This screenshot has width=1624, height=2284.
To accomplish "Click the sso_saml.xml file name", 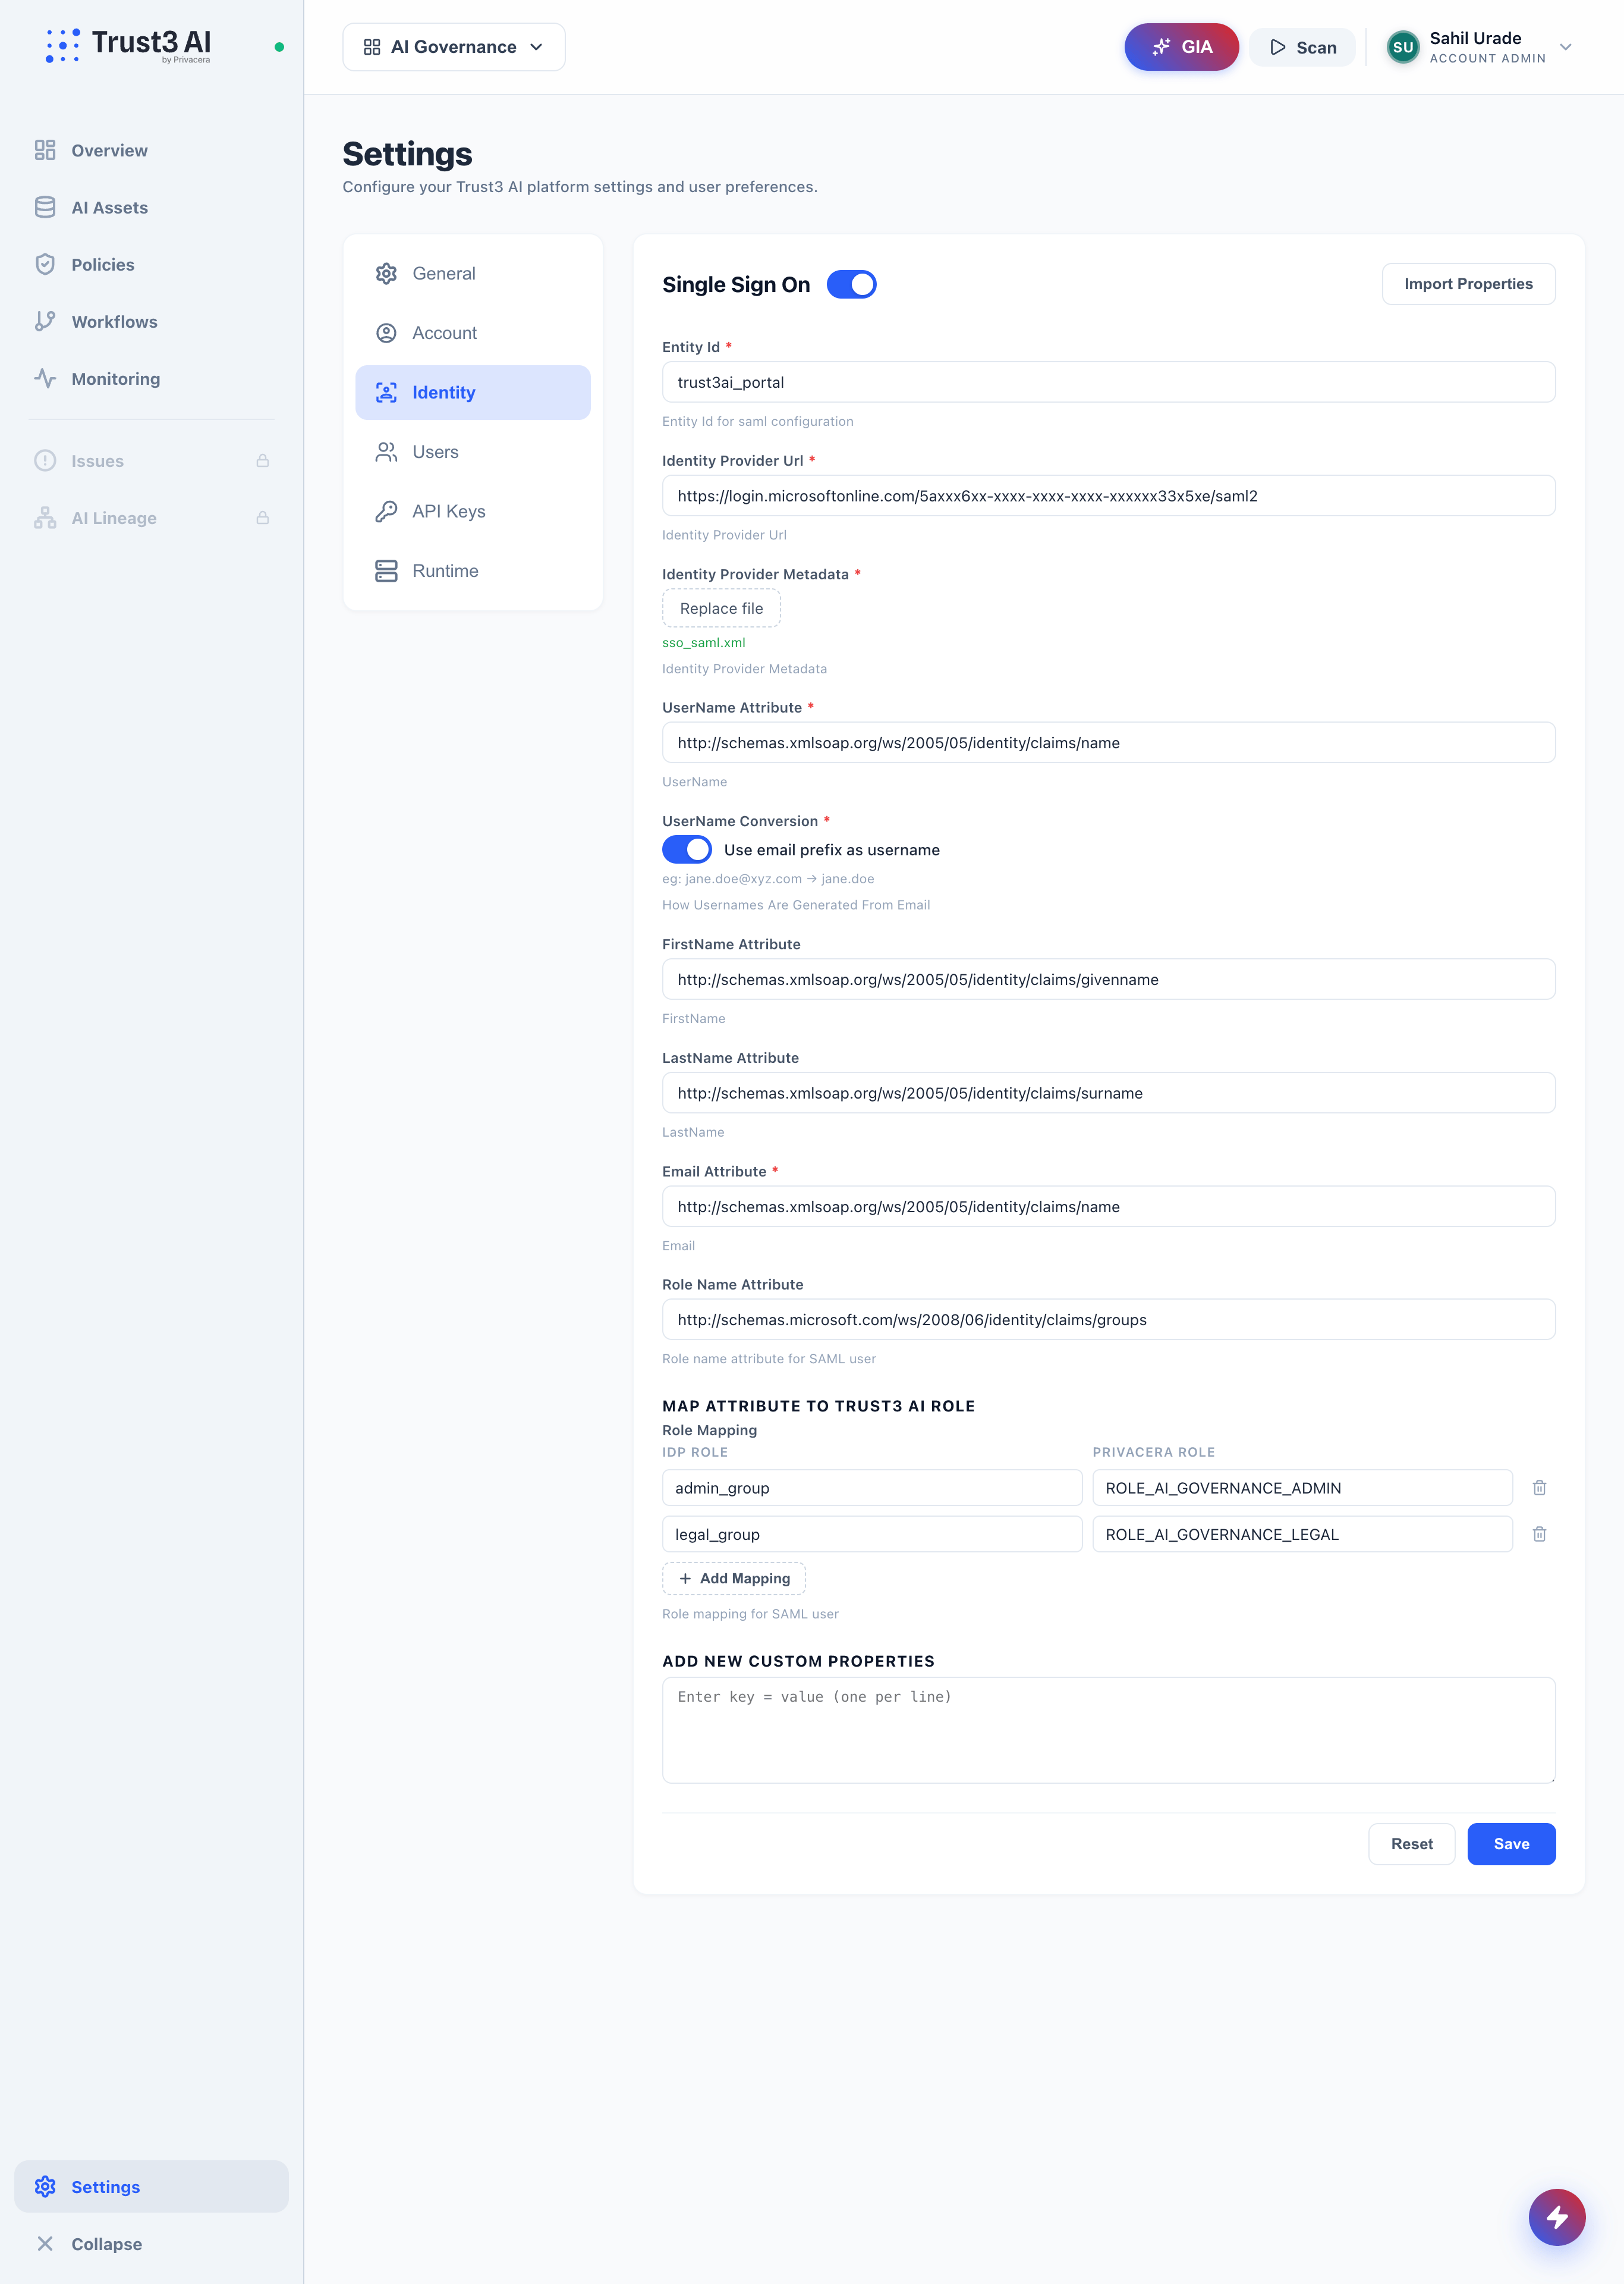I will click(x=703, y=642).
